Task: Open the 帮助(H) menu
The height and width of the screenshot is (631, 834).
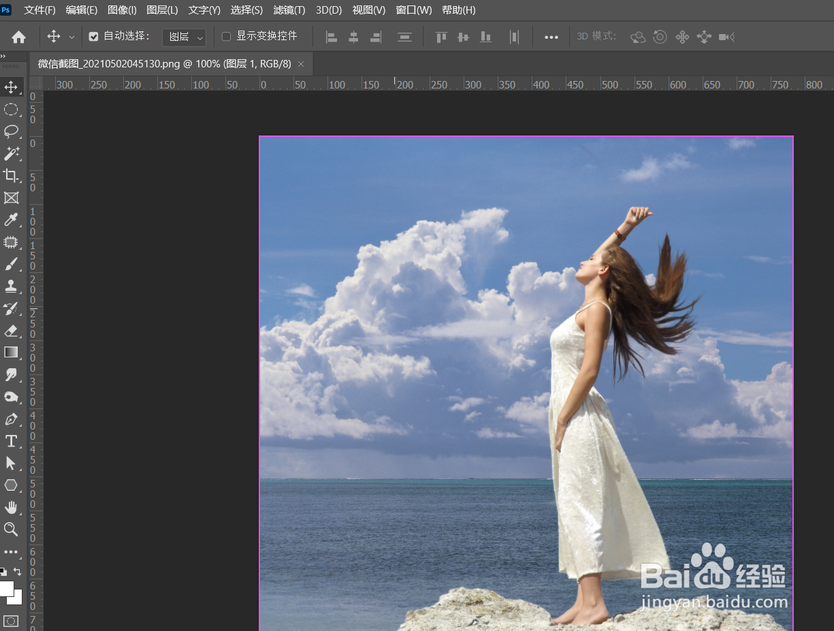Action: [459, 10]
